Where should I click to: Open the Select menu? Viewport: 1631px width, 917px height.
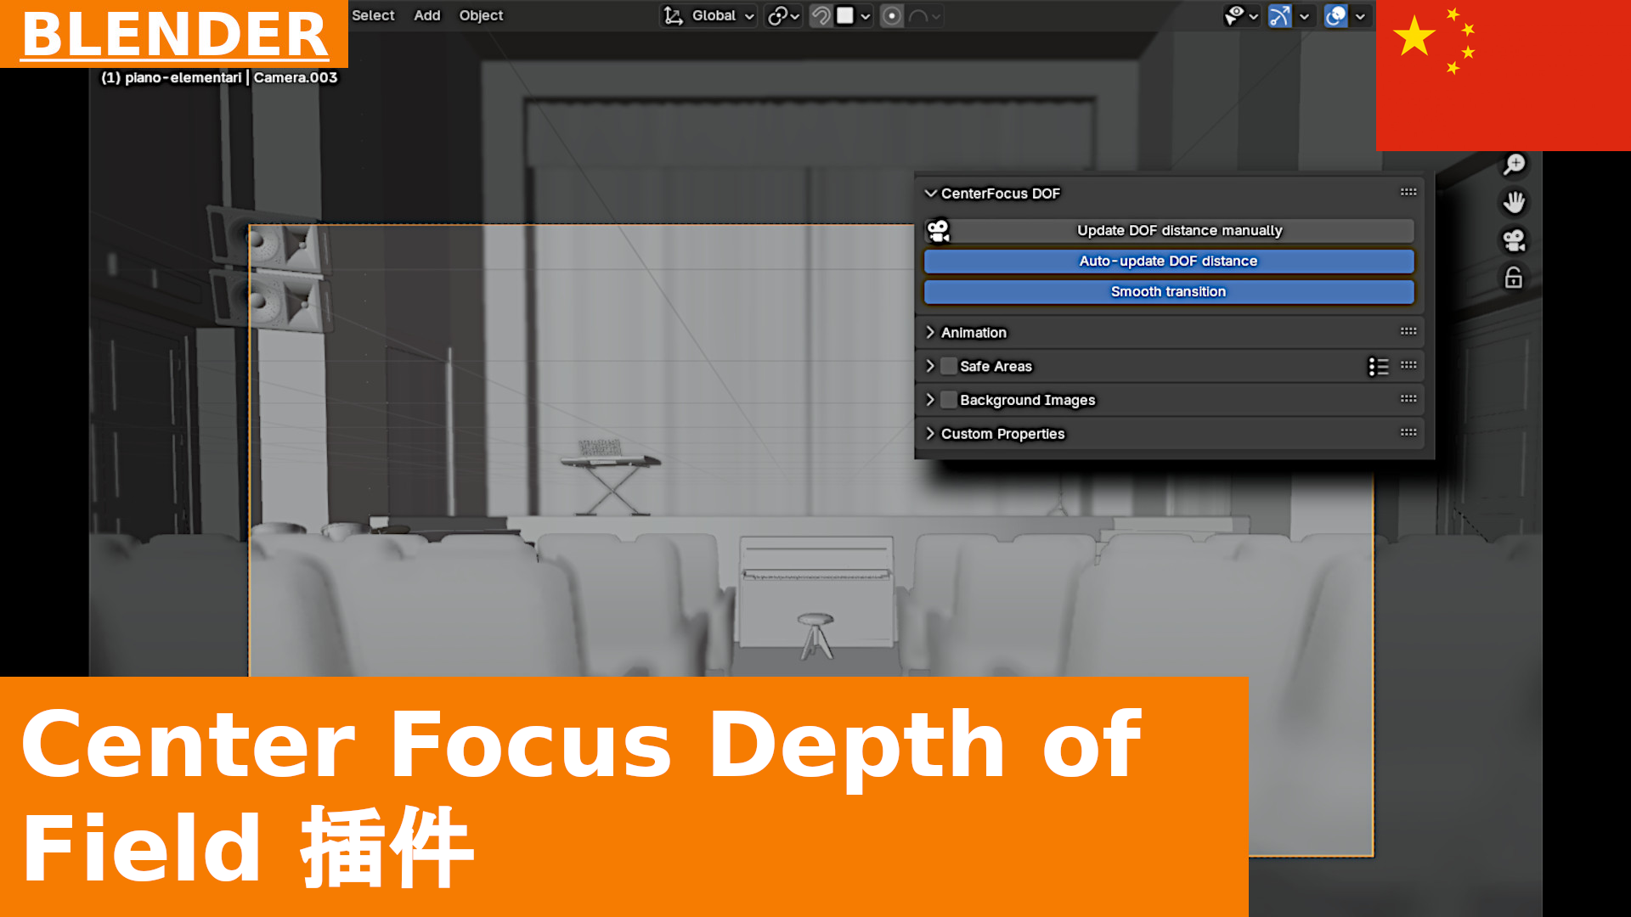pos(373,15)
